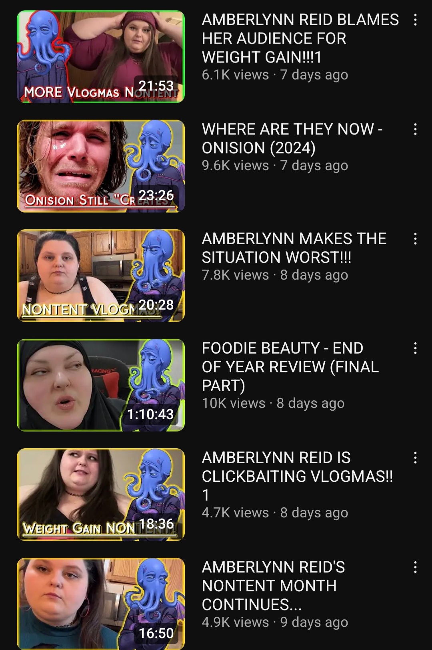Open more options for 'Situation Worst' video
Viewport: 432px width, 650px height.
(415, 239)
